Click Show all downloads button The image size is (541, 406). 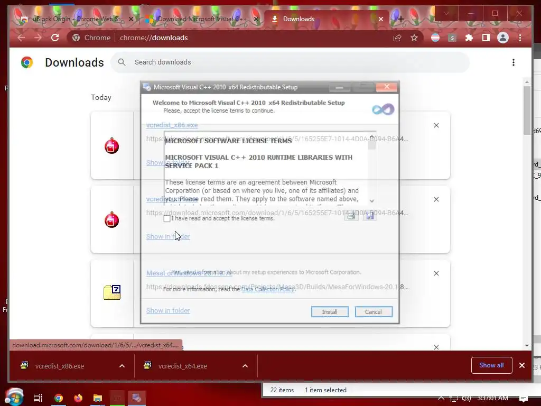pos(491,365)
